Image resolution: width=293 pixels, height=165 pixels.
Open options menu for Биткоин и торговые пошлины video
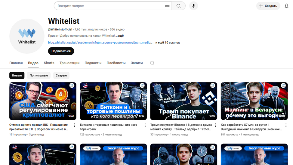click(x=145, y=125)
